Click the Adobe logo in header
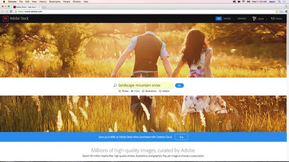 tap(277, 18)
